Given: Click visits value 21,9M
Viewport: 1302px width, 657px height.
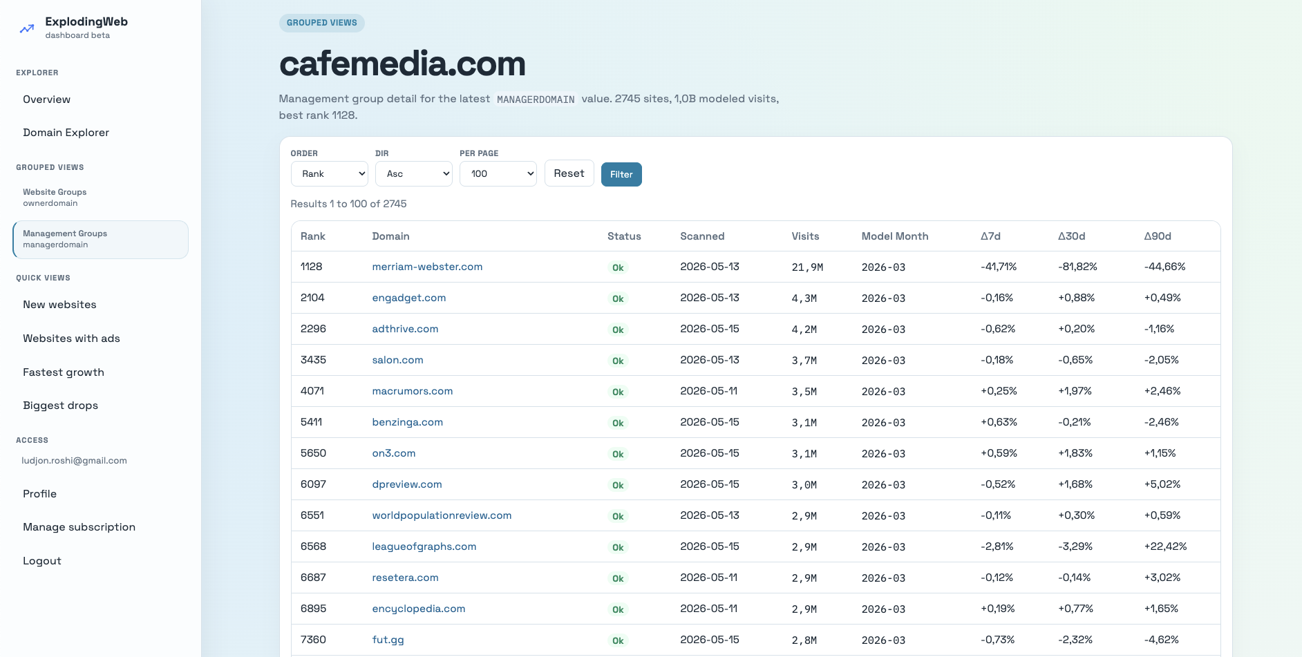Looking at the screenshot, I should click(807, 267).
